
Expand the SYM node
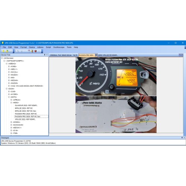point(11,131)
